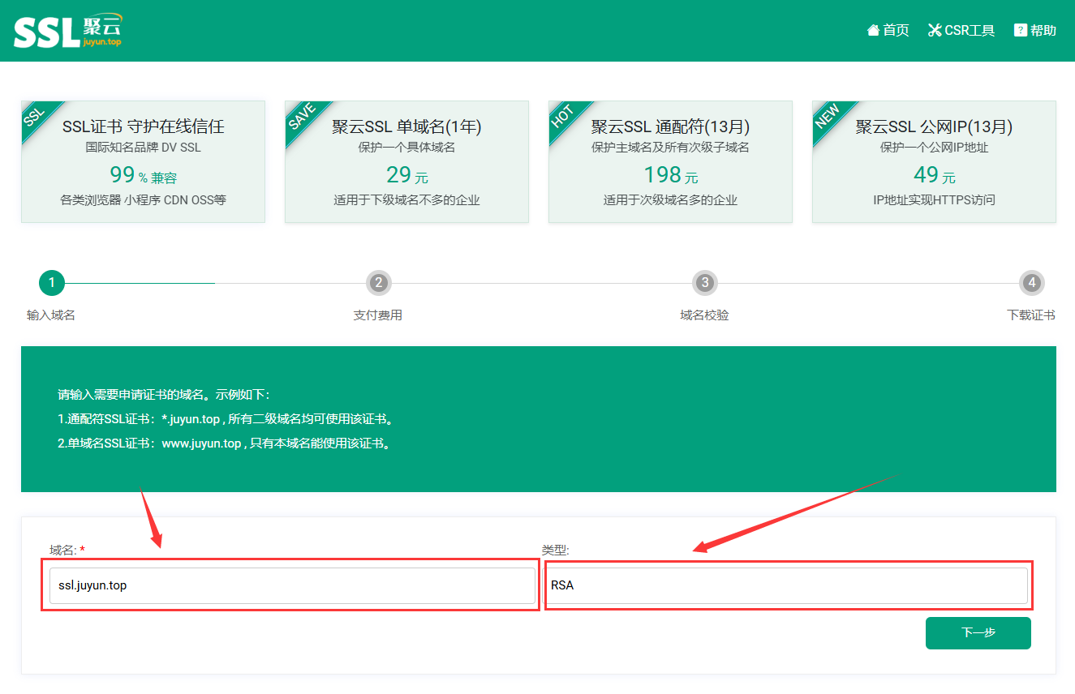Click the 输入域名 step label
This screenshot has height=694, width=1075.
click(51, 315)
